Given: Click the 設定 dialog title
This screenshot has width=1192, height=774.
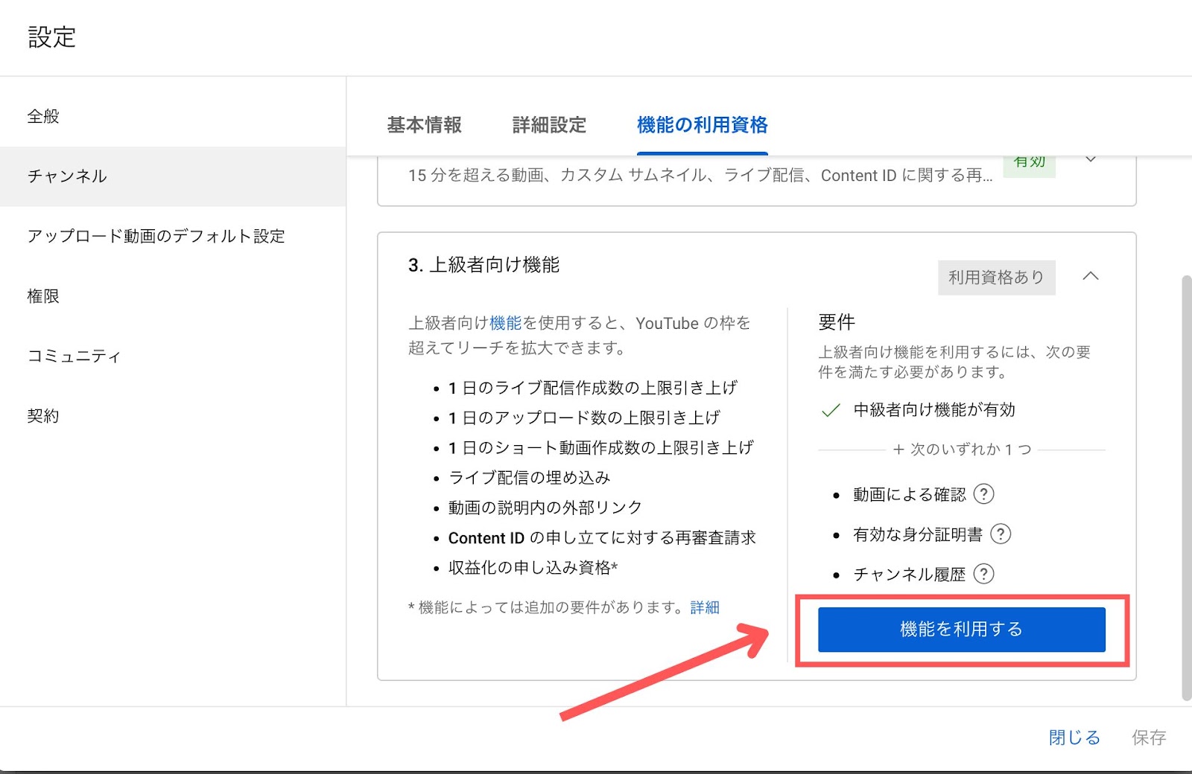Looking at the screenshot, I should tap(51, 37).
